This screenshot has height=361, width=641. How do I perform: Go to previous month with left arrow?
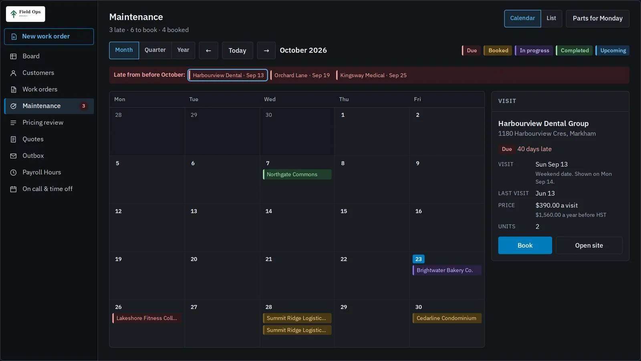coord(208,50)
